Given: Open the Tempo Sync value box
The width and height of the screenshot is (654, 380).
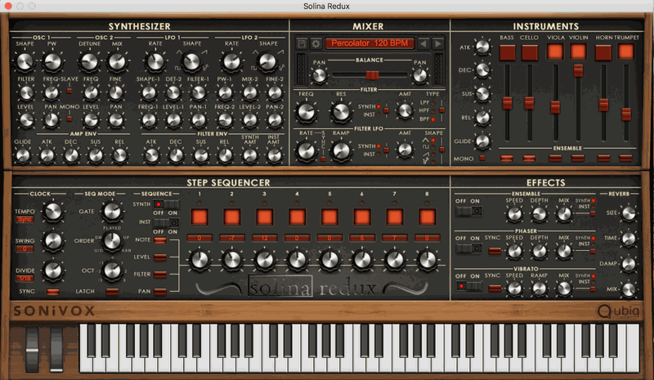Looking at the screenshot, I should tap(25, 220).
